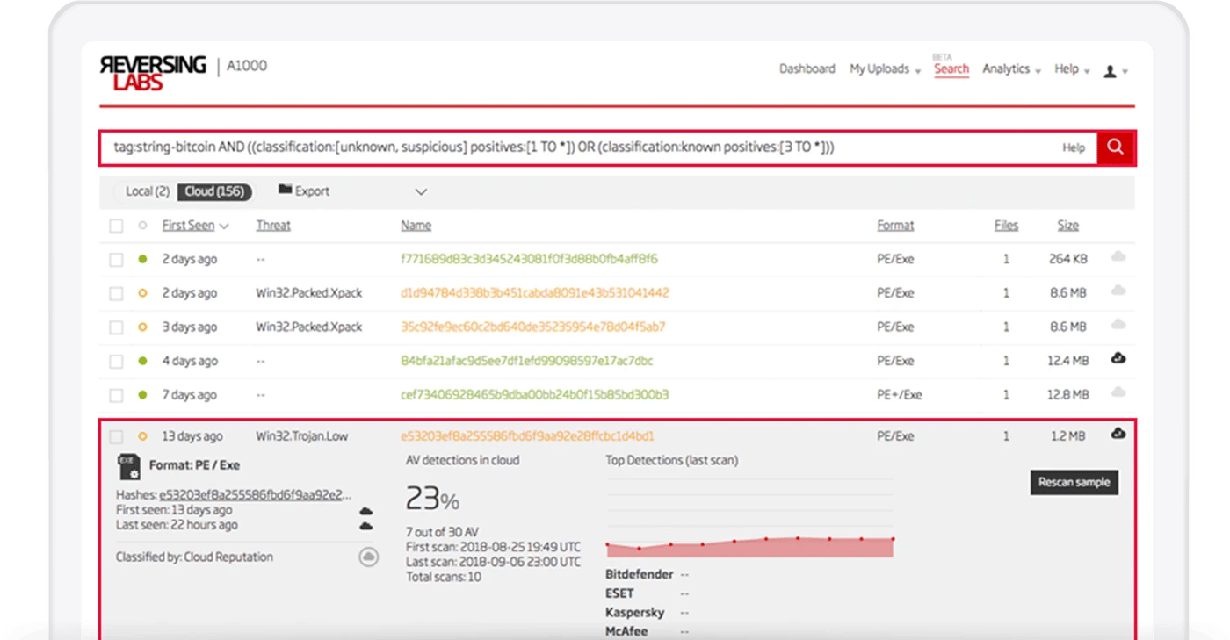Open the user account dropdown arrow
Screen dimensions: 1230x640
coord(1125,72)
